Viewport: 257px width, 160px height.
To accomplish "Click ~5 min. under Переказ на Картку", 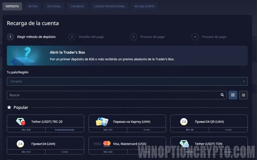I will (146, 130).
